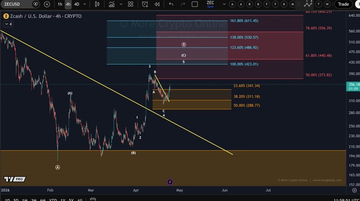Select the circled K favorite tool

(x=284, y=4)
